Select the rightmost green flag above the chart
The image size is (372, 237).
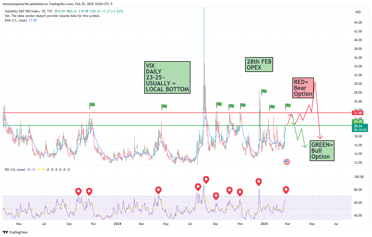[x=288, y=105]
